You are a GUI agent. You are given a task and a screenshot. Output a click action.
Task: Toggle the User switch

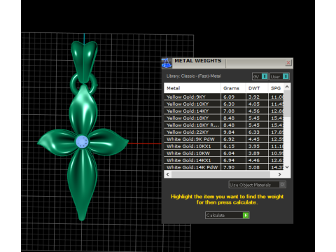pos(279,76)
